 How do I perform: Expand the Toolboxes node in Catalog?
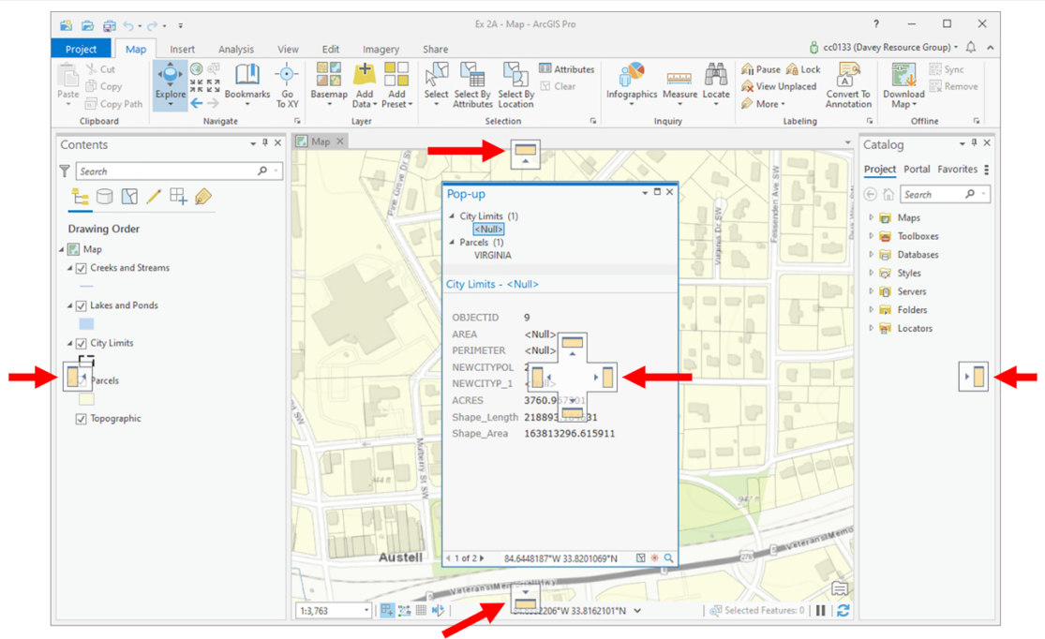(872, 236)
